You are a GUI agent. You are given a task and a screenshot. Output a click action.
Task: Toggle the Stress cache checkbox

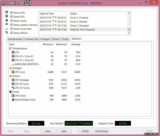pyautogui.click(x=11, y=21)
